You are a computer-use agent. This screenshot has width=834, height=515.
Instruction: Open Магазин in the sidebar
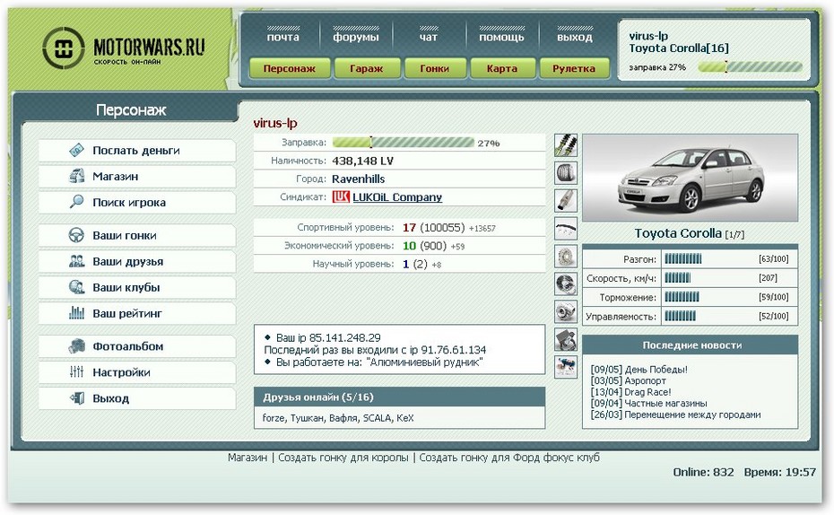136,177
